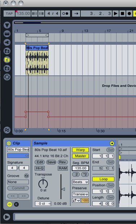This screenshot has width=136, height=224.
Task: Click the Sample box arrow icon
Action: click(x=112, y=143)
